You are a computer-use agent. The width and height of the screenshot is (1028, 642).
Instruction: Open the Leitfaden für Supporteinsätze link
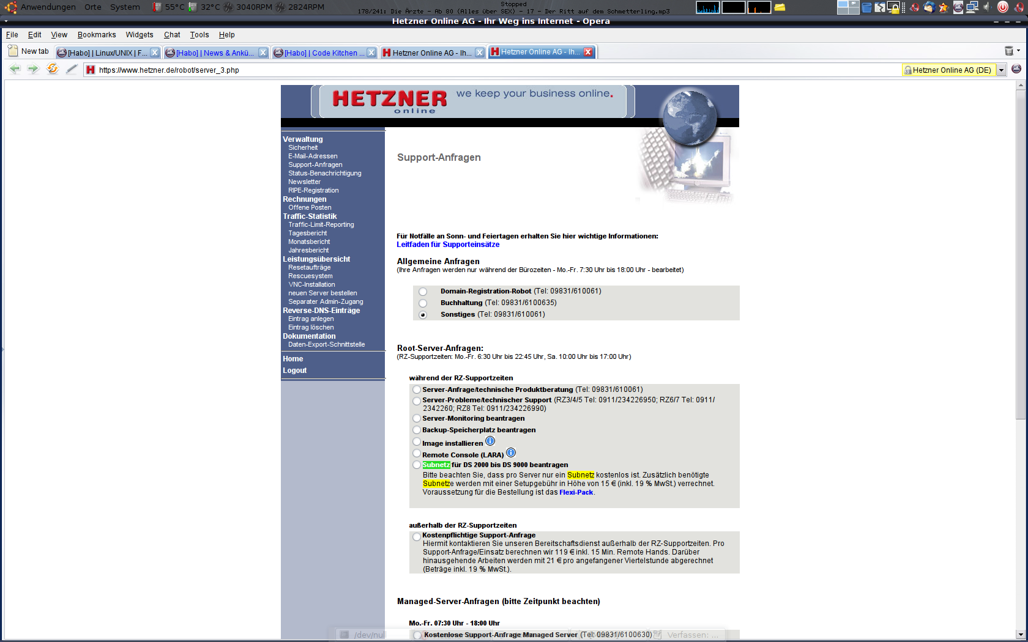(x=448, y=245)
